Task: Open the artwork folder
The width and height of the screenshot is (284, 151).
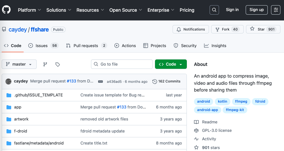Action: coord(21,119)
